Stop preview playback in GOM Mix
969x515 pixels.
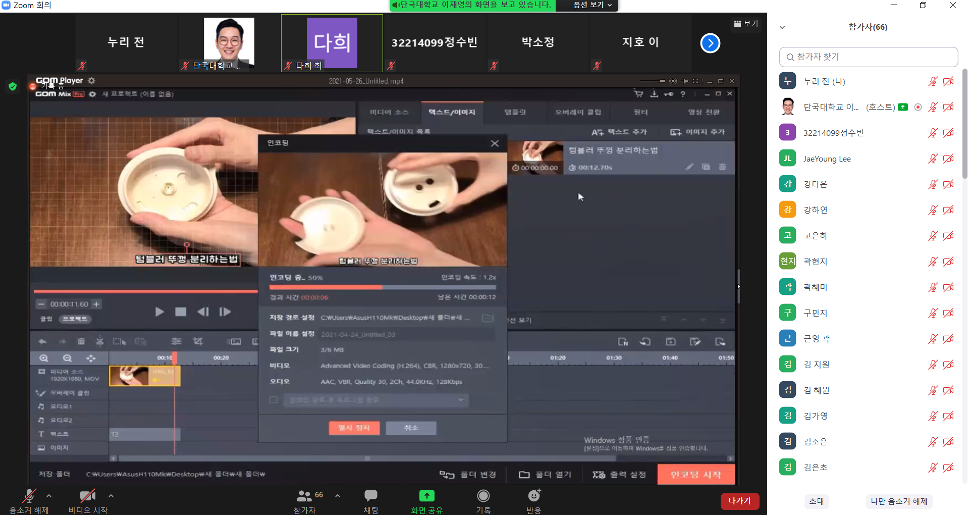(181, 312)
